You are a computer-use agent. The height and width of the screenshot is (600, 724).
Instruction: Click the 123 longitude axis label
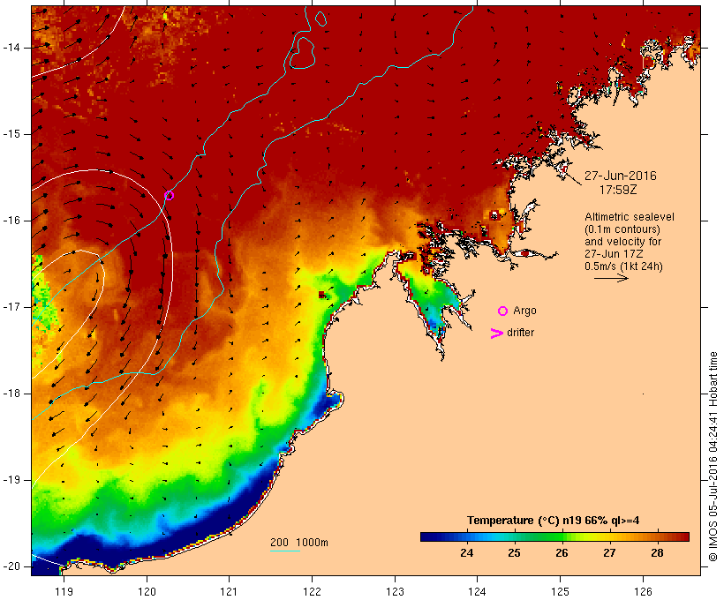click(395, 592)
